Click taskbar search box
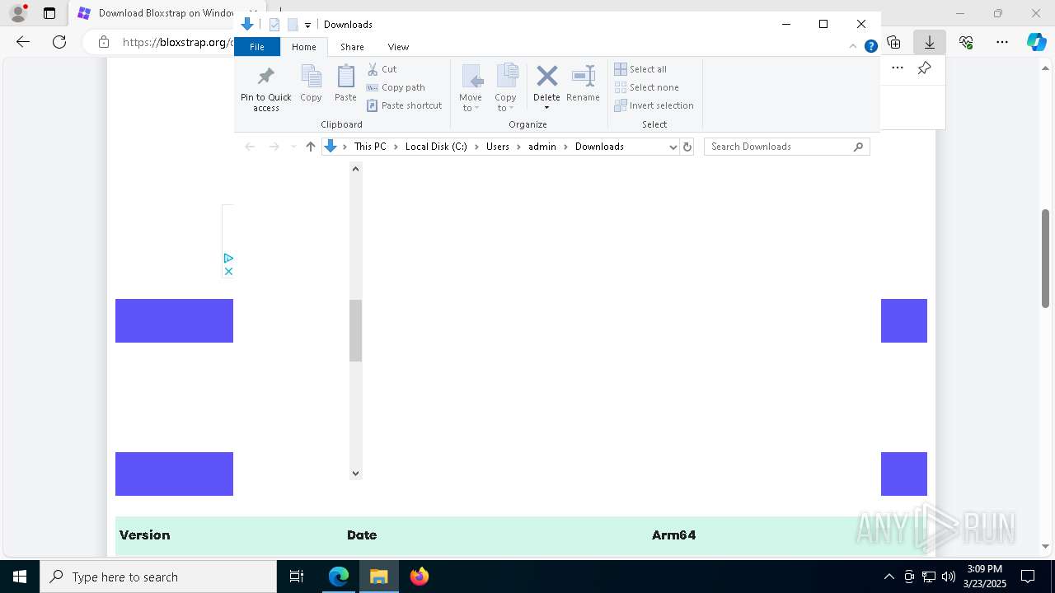The image size is (1055, 593). pyautogui.click(x=158, y=577)
